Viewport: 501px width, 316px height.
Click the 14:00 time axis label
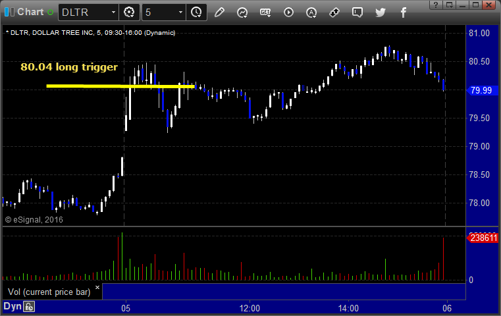pos(348,308)
